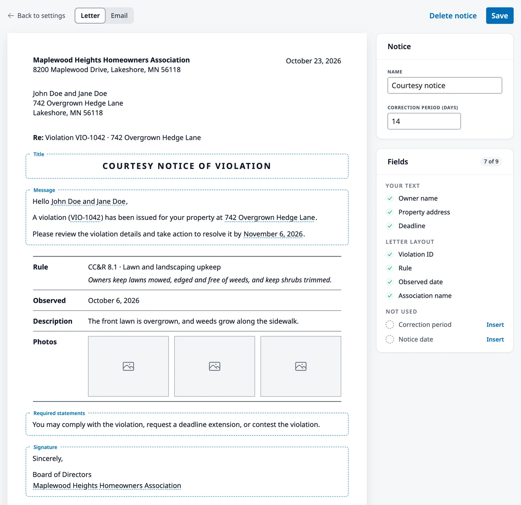
Task: Click the November 6, 2026 deadline placeholder
Action: coord(273,234)
